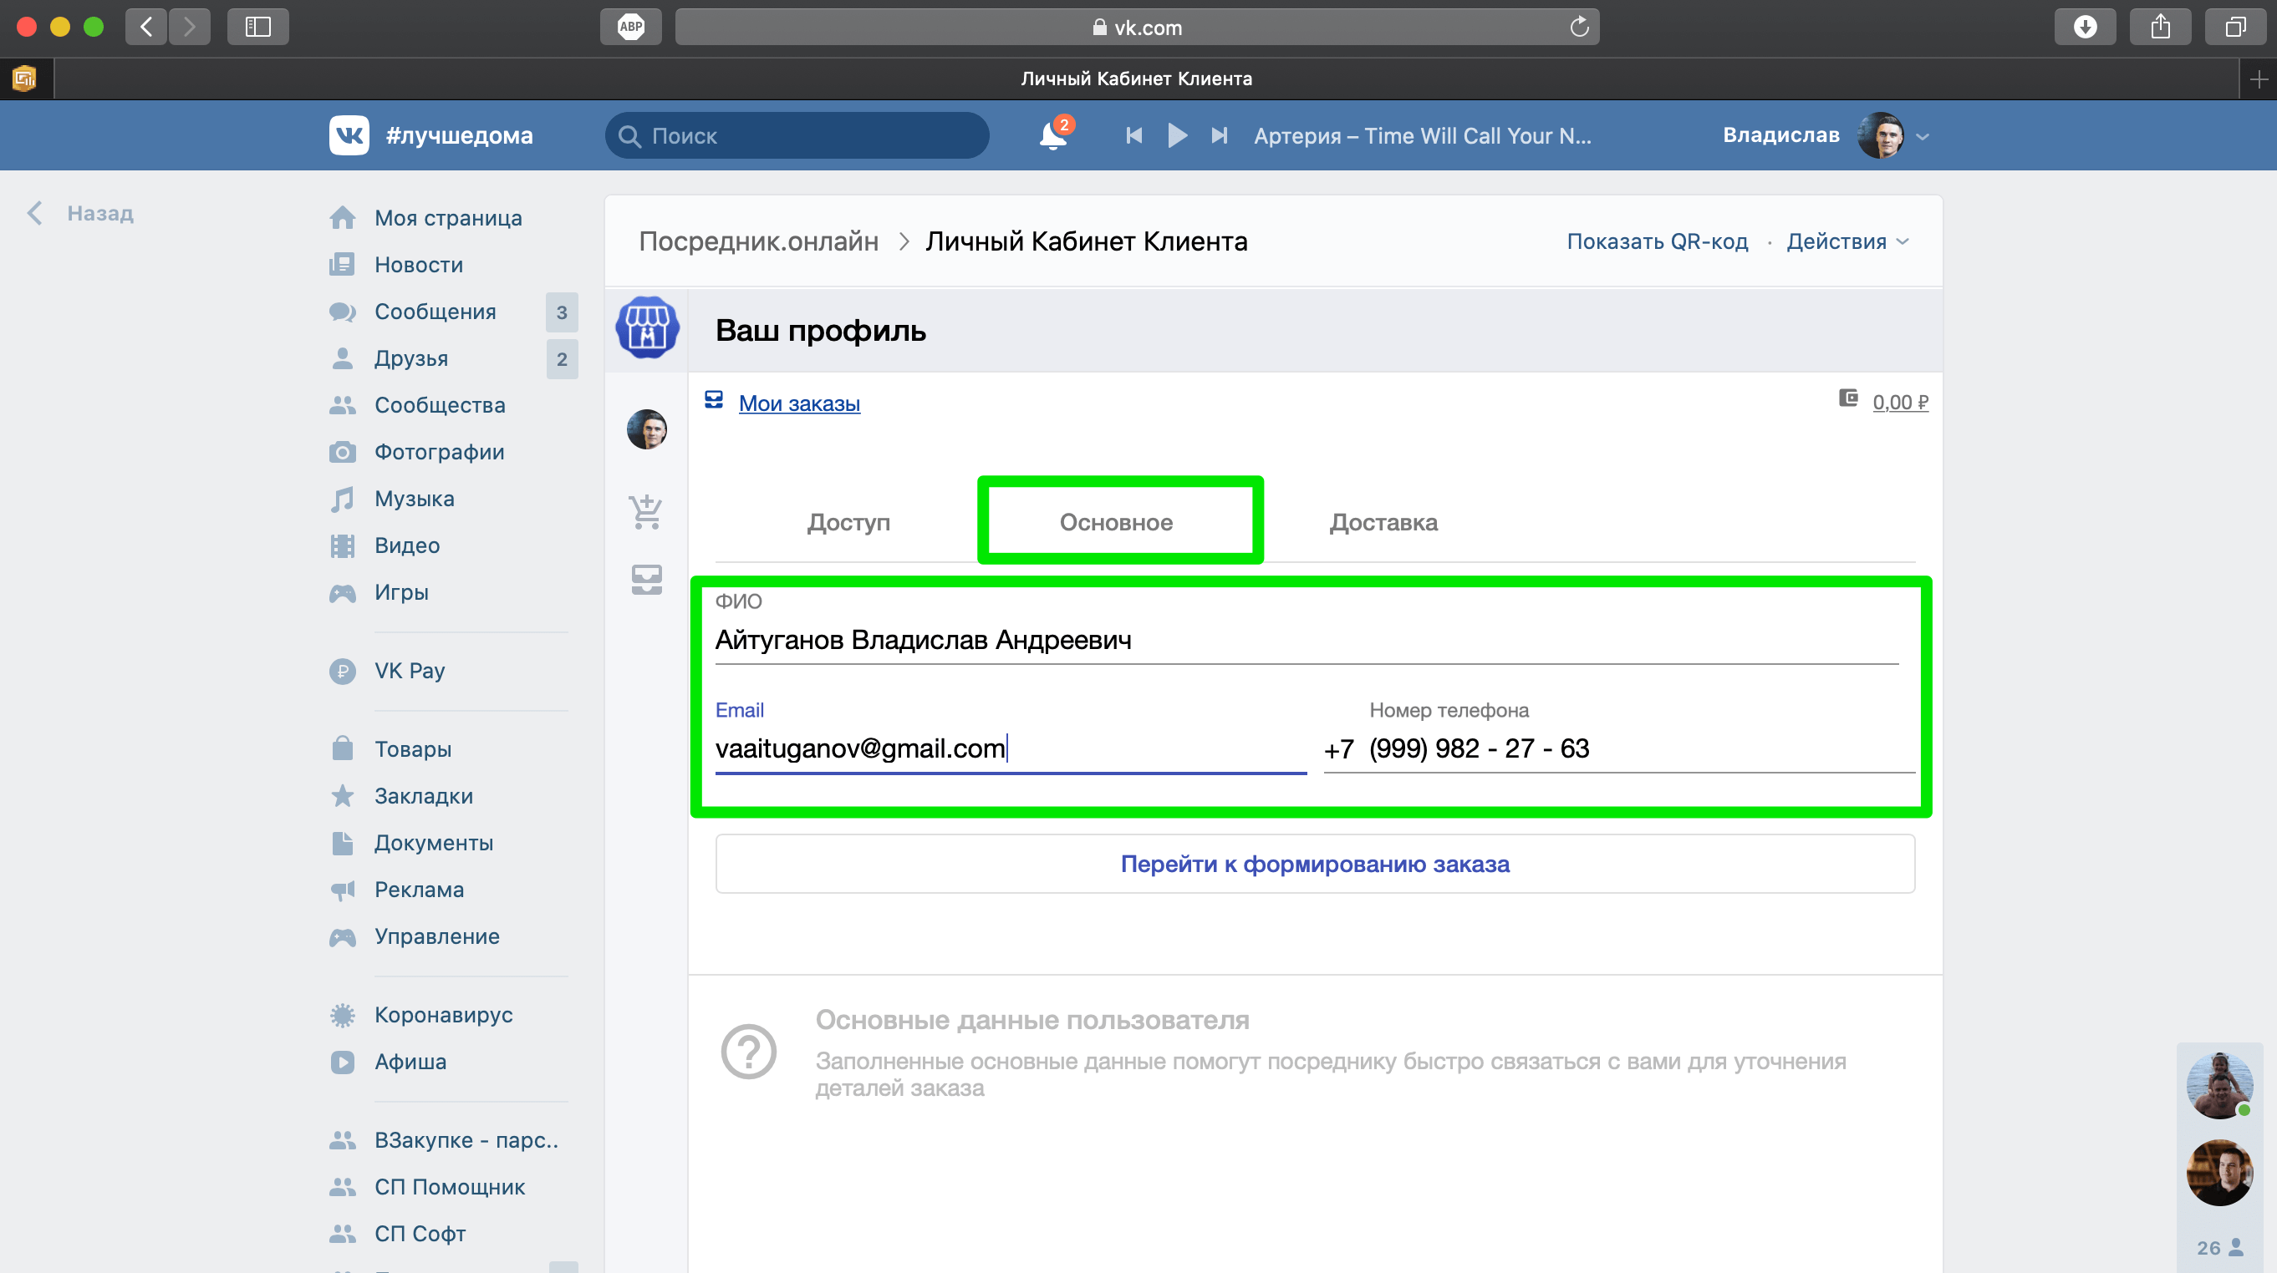
Task: Open the Мои заказы link
Action: (x=799, y=403)
